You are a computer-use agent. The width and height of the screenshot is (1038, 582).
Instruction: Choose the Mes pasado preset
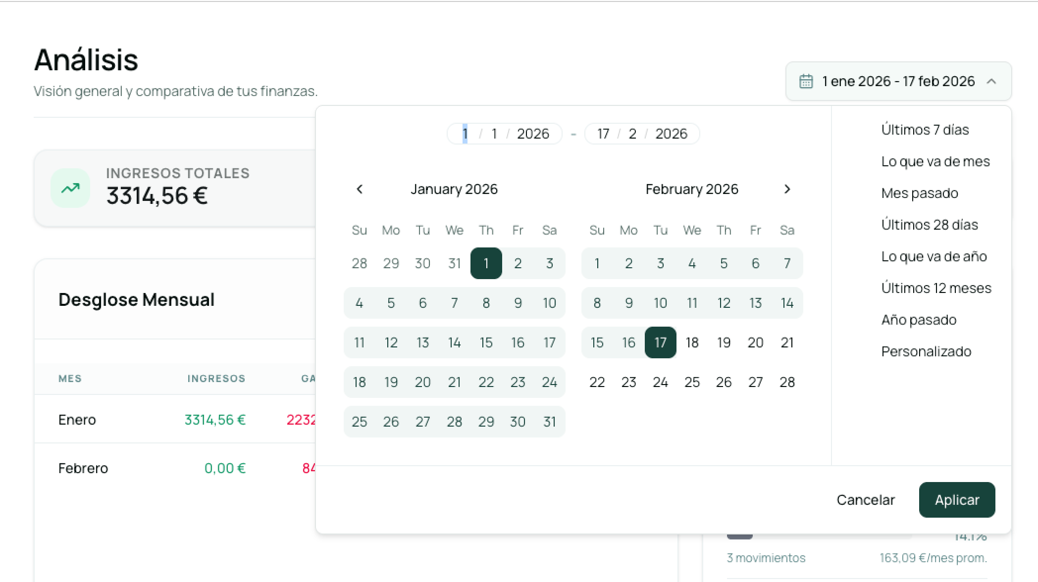[919, 193]
